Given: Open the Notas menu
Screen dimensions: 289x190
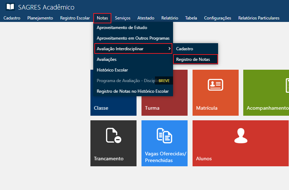Looking at the screenshot, I should coord(102,18).
